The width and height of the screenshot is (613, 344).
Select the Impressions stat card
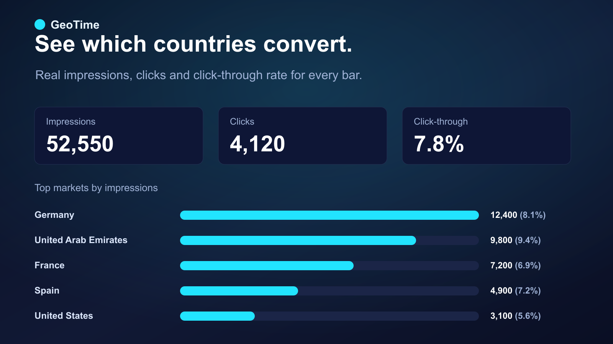click(x=119, y=136)
